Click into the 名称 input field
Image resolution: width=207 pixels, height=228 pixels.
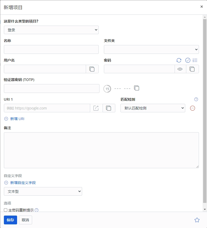51,49
